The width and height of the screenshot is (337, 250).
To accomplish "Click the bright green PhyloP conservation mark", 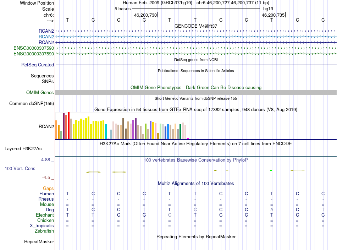I will [x=271, y=170].
